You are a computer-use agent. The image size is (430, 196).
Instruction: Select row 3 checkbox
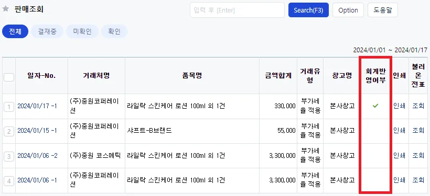9,156
